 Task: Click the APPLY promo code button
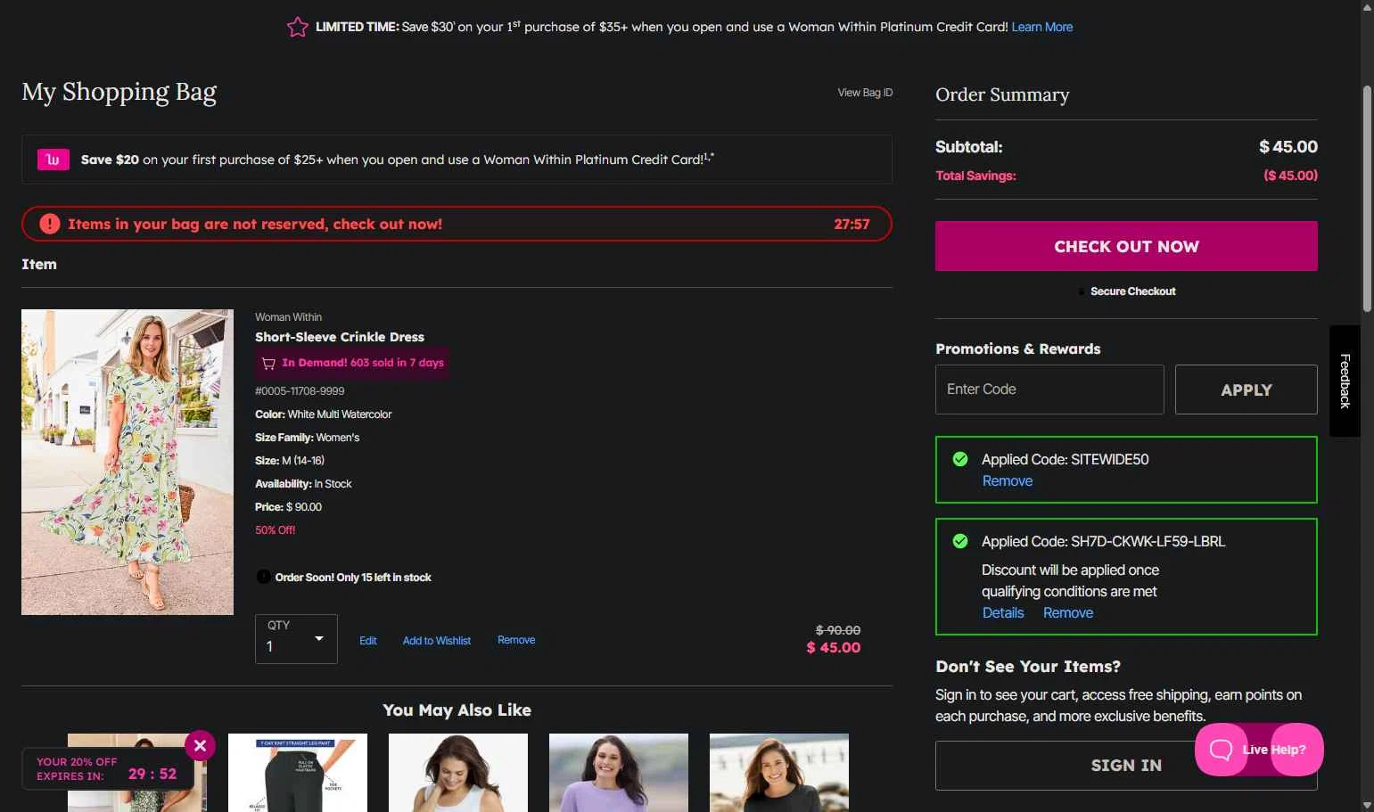click(1246, 390)
